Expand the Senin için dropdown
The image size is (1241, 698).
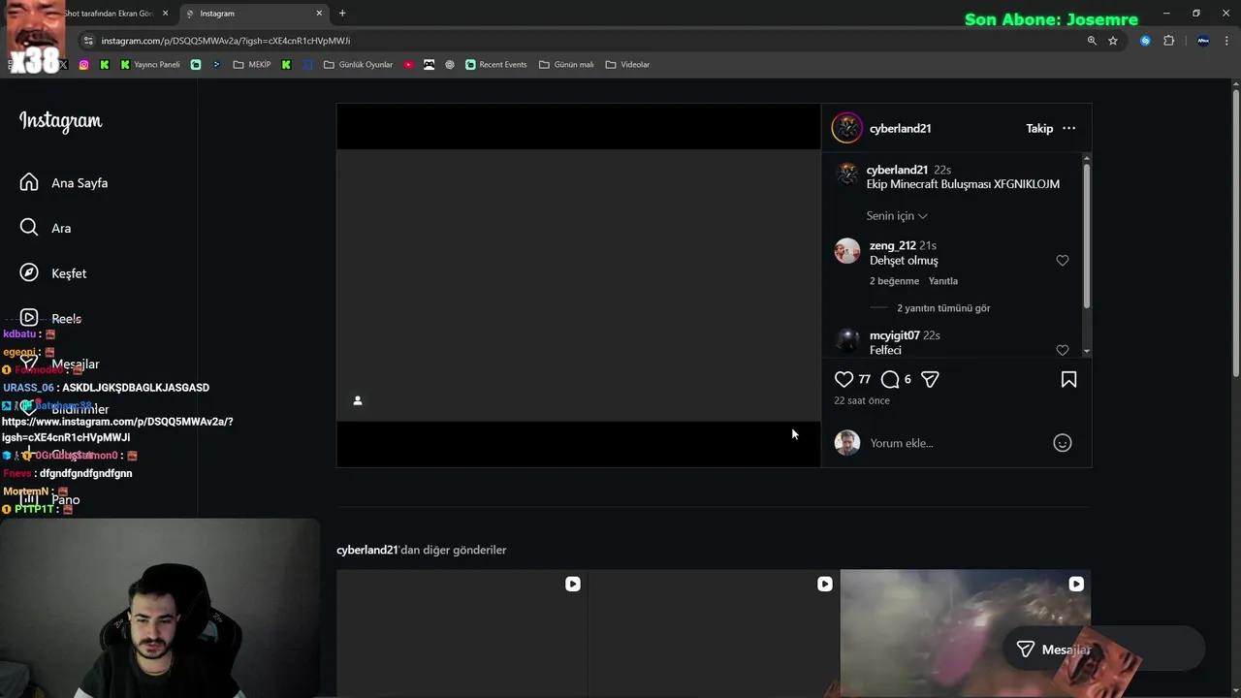897,215
